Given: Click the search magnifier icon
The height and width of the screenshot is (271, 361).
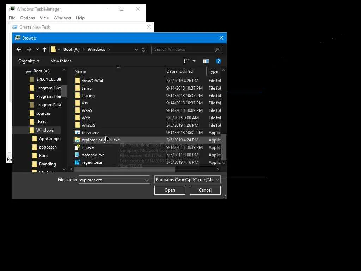Looking at the screenshot, I should [217, 49].
